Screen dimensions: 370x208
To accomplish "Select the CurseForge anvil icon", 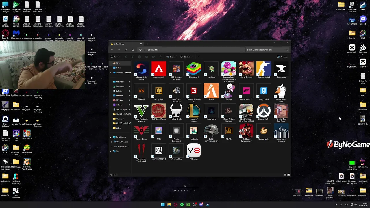I will coord(281,68).
